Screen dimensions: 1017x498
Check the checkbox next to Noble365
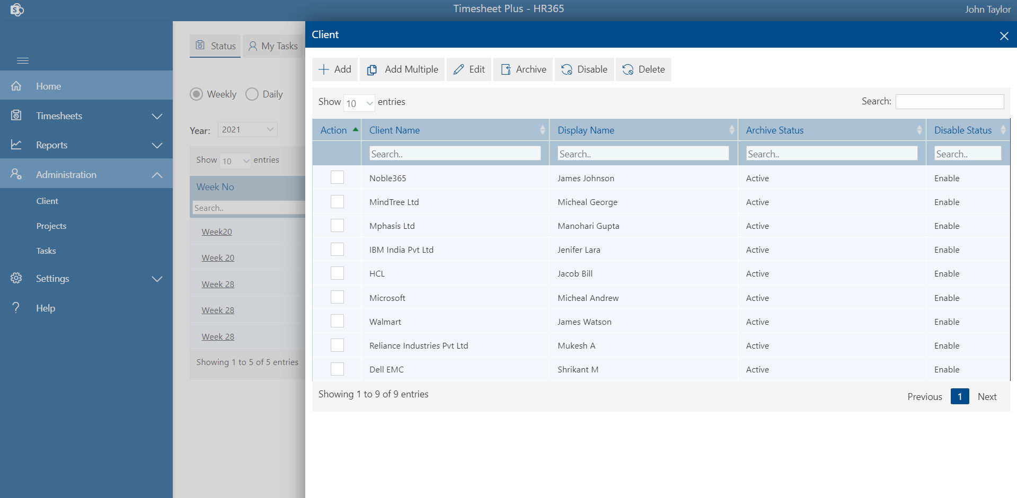337,177
